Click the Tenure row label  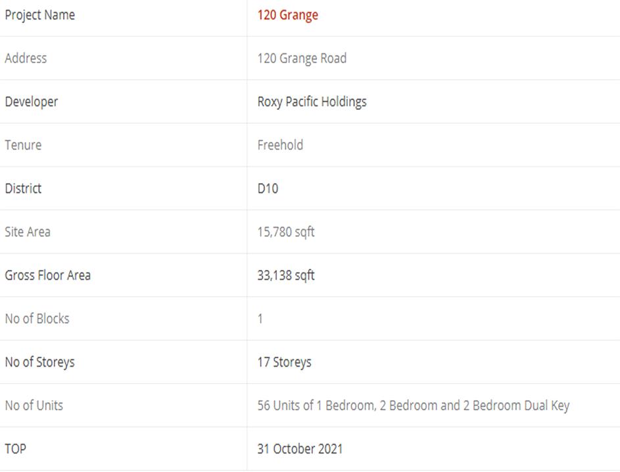point(23,145)
